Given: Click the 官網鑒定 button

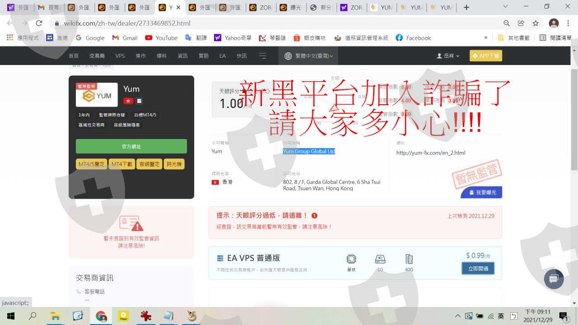Looking at the screenshot, I should (x=150, y=164).
